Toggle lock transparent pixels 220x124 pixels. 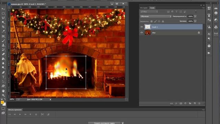(x=152, y=21)
